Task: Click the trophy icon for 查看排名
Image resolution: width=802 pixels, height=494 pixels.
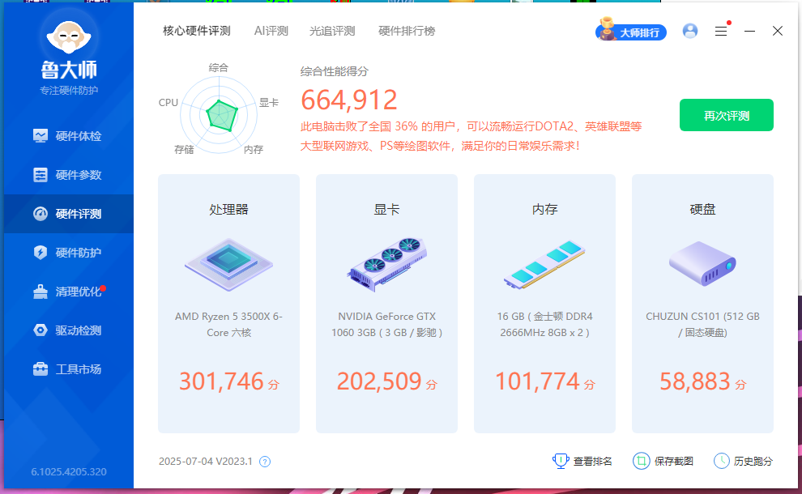Action: 561,461
